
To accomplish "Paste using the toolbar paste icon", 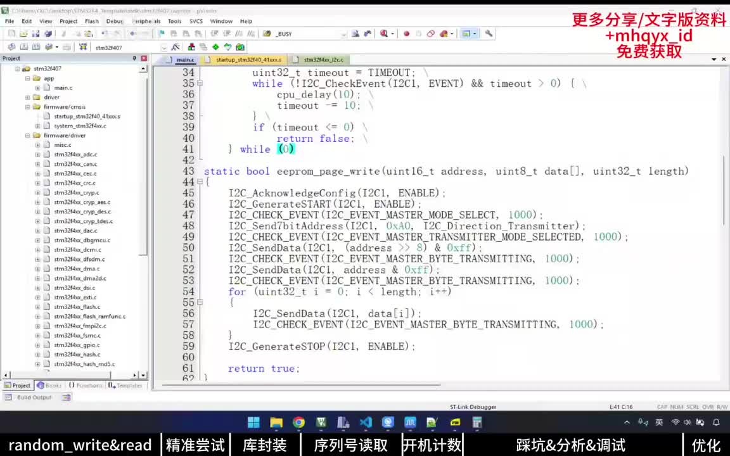I will 89,34.
